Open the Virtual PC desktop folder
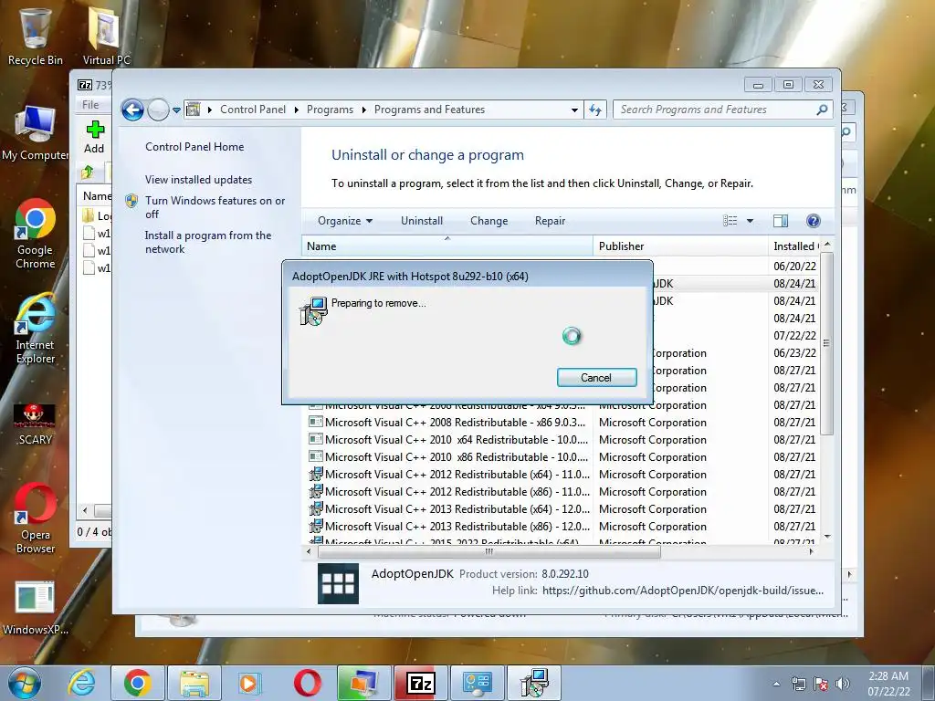 [x=106, y=37]
